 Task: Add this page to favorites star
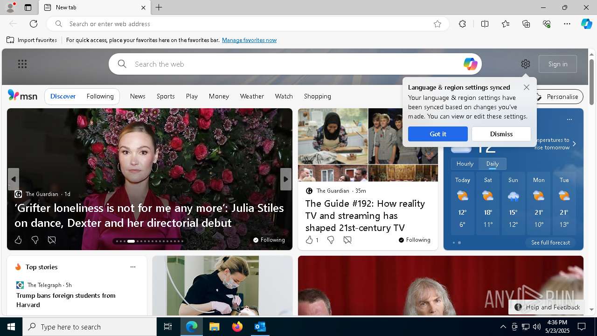pos(437,24)
